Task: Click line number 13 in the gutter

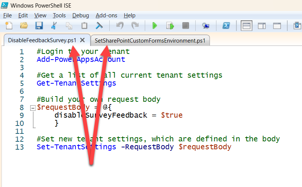Action: [x=20, y=147]
